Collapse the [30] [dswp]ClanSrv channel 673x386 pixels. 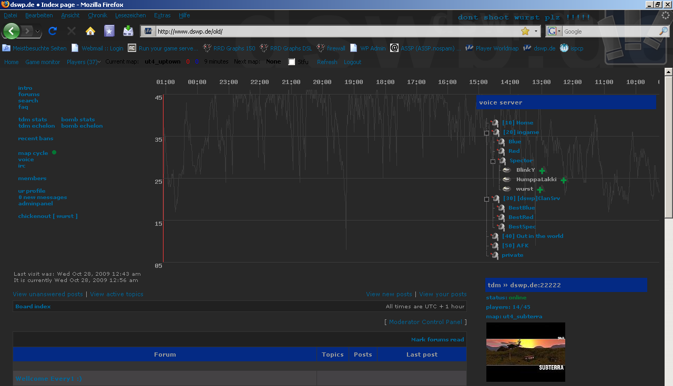[x=487, y=199]
